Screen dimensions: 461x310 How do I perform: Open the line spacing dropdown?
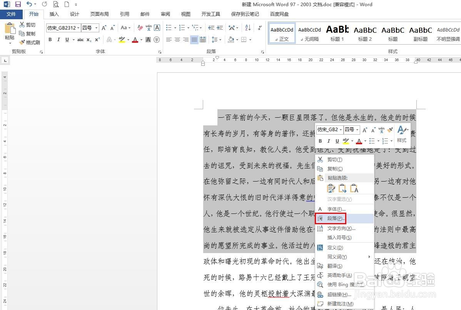216,40
